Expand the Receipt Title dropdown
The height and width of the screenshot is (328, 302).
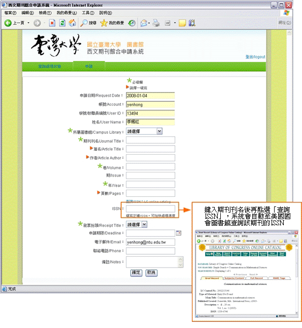[144, 224]
